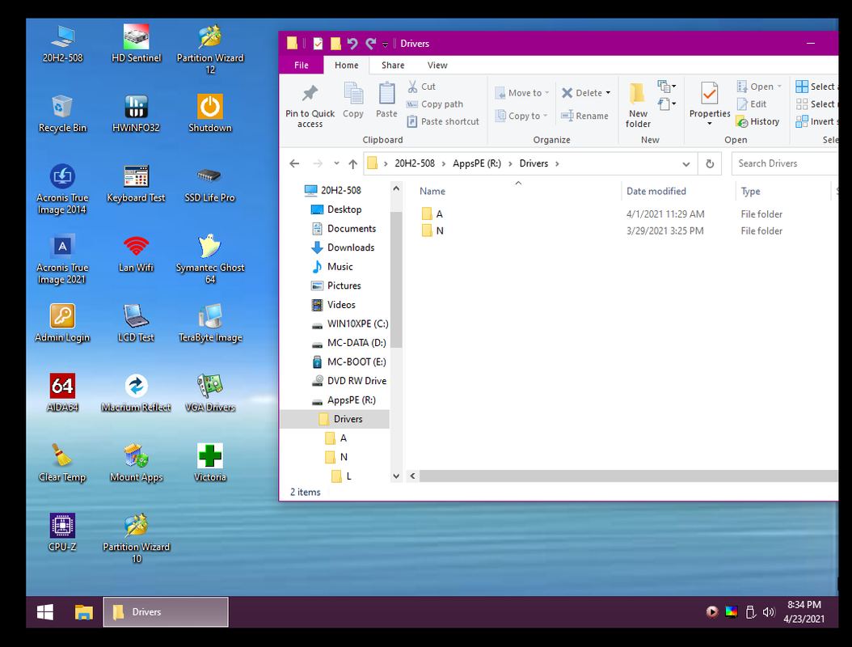
Task: Switch to the Home ribbon tab
Action: 346,66
